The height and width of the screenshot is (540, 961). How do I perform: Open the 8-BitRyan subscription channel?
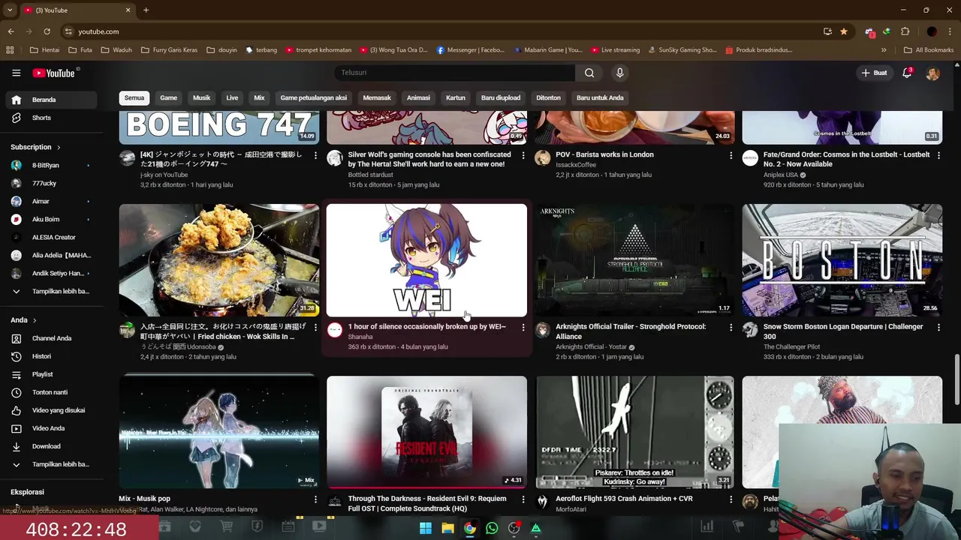51,165
